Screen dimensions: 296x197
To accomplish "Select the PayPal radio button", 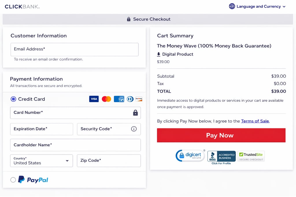I will point(13,180).
